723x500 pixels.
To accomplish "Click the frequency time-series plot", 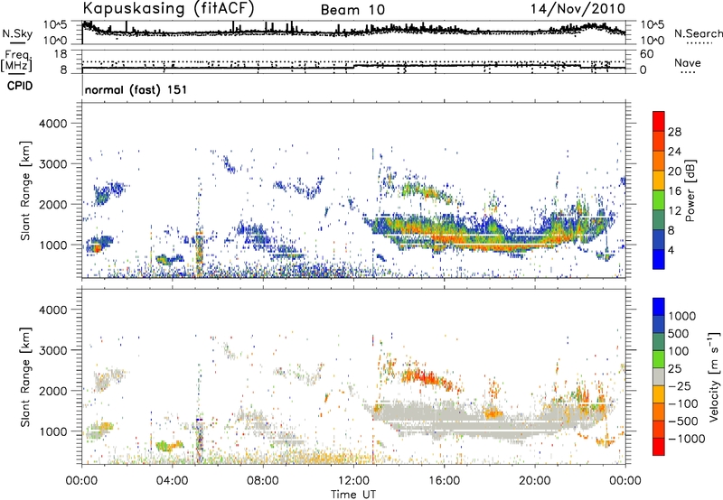I will pyautogui.click(x=354, y=61).
